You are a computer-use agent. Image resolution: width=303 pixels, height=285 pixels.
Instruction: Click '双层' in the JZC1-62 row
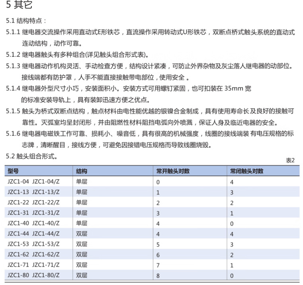(x=82, y=254)
